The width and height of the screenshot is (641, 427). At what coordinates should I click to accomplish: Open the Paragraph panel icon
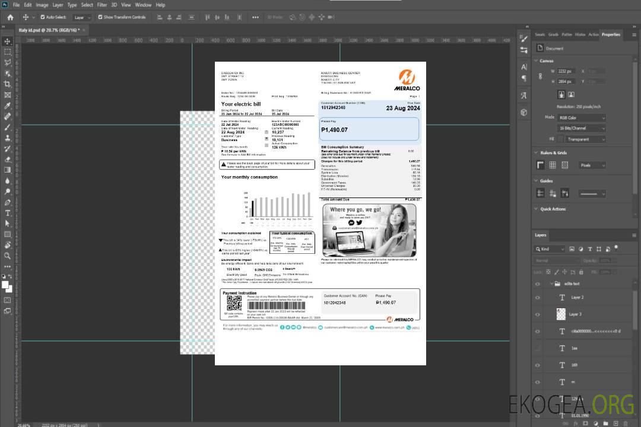point(524,78)
